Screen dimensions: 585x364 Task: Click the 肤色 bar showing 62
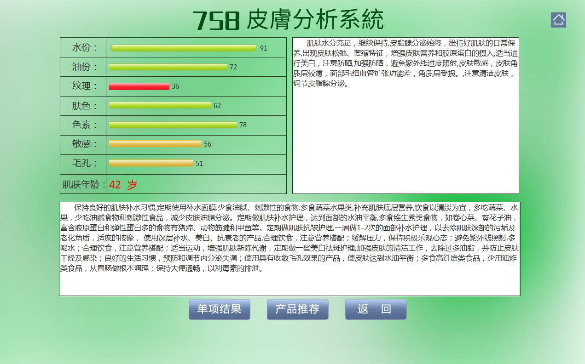tap(160, 105)
